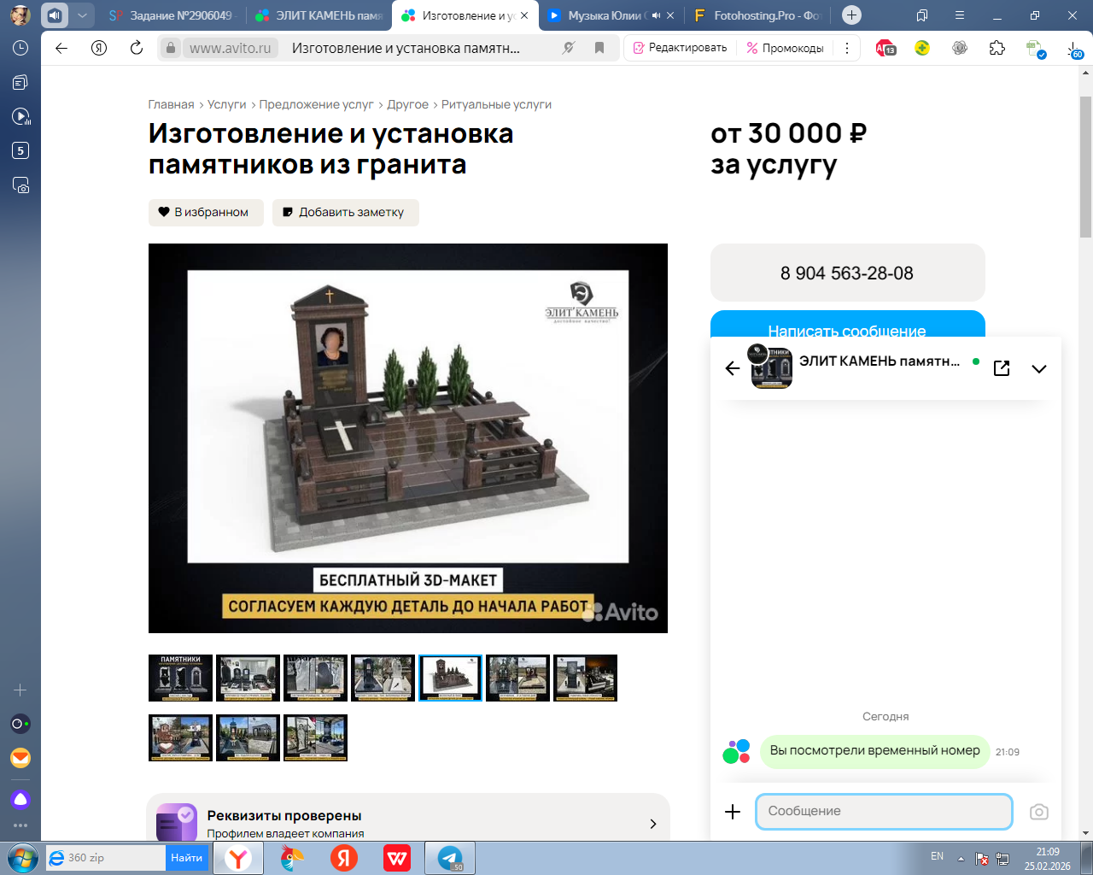The width and height of the screenshot is (1093, 875).
Task: Switch to the 'Задание №2906049' tab
Action: coord(174,15)
